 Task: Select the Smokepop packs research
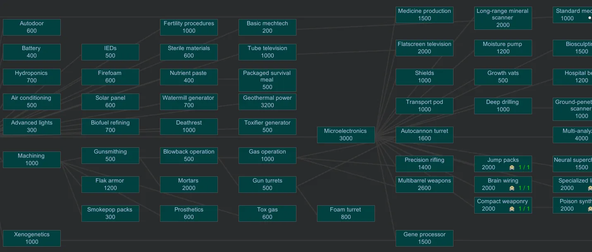(x=110, y=214)
